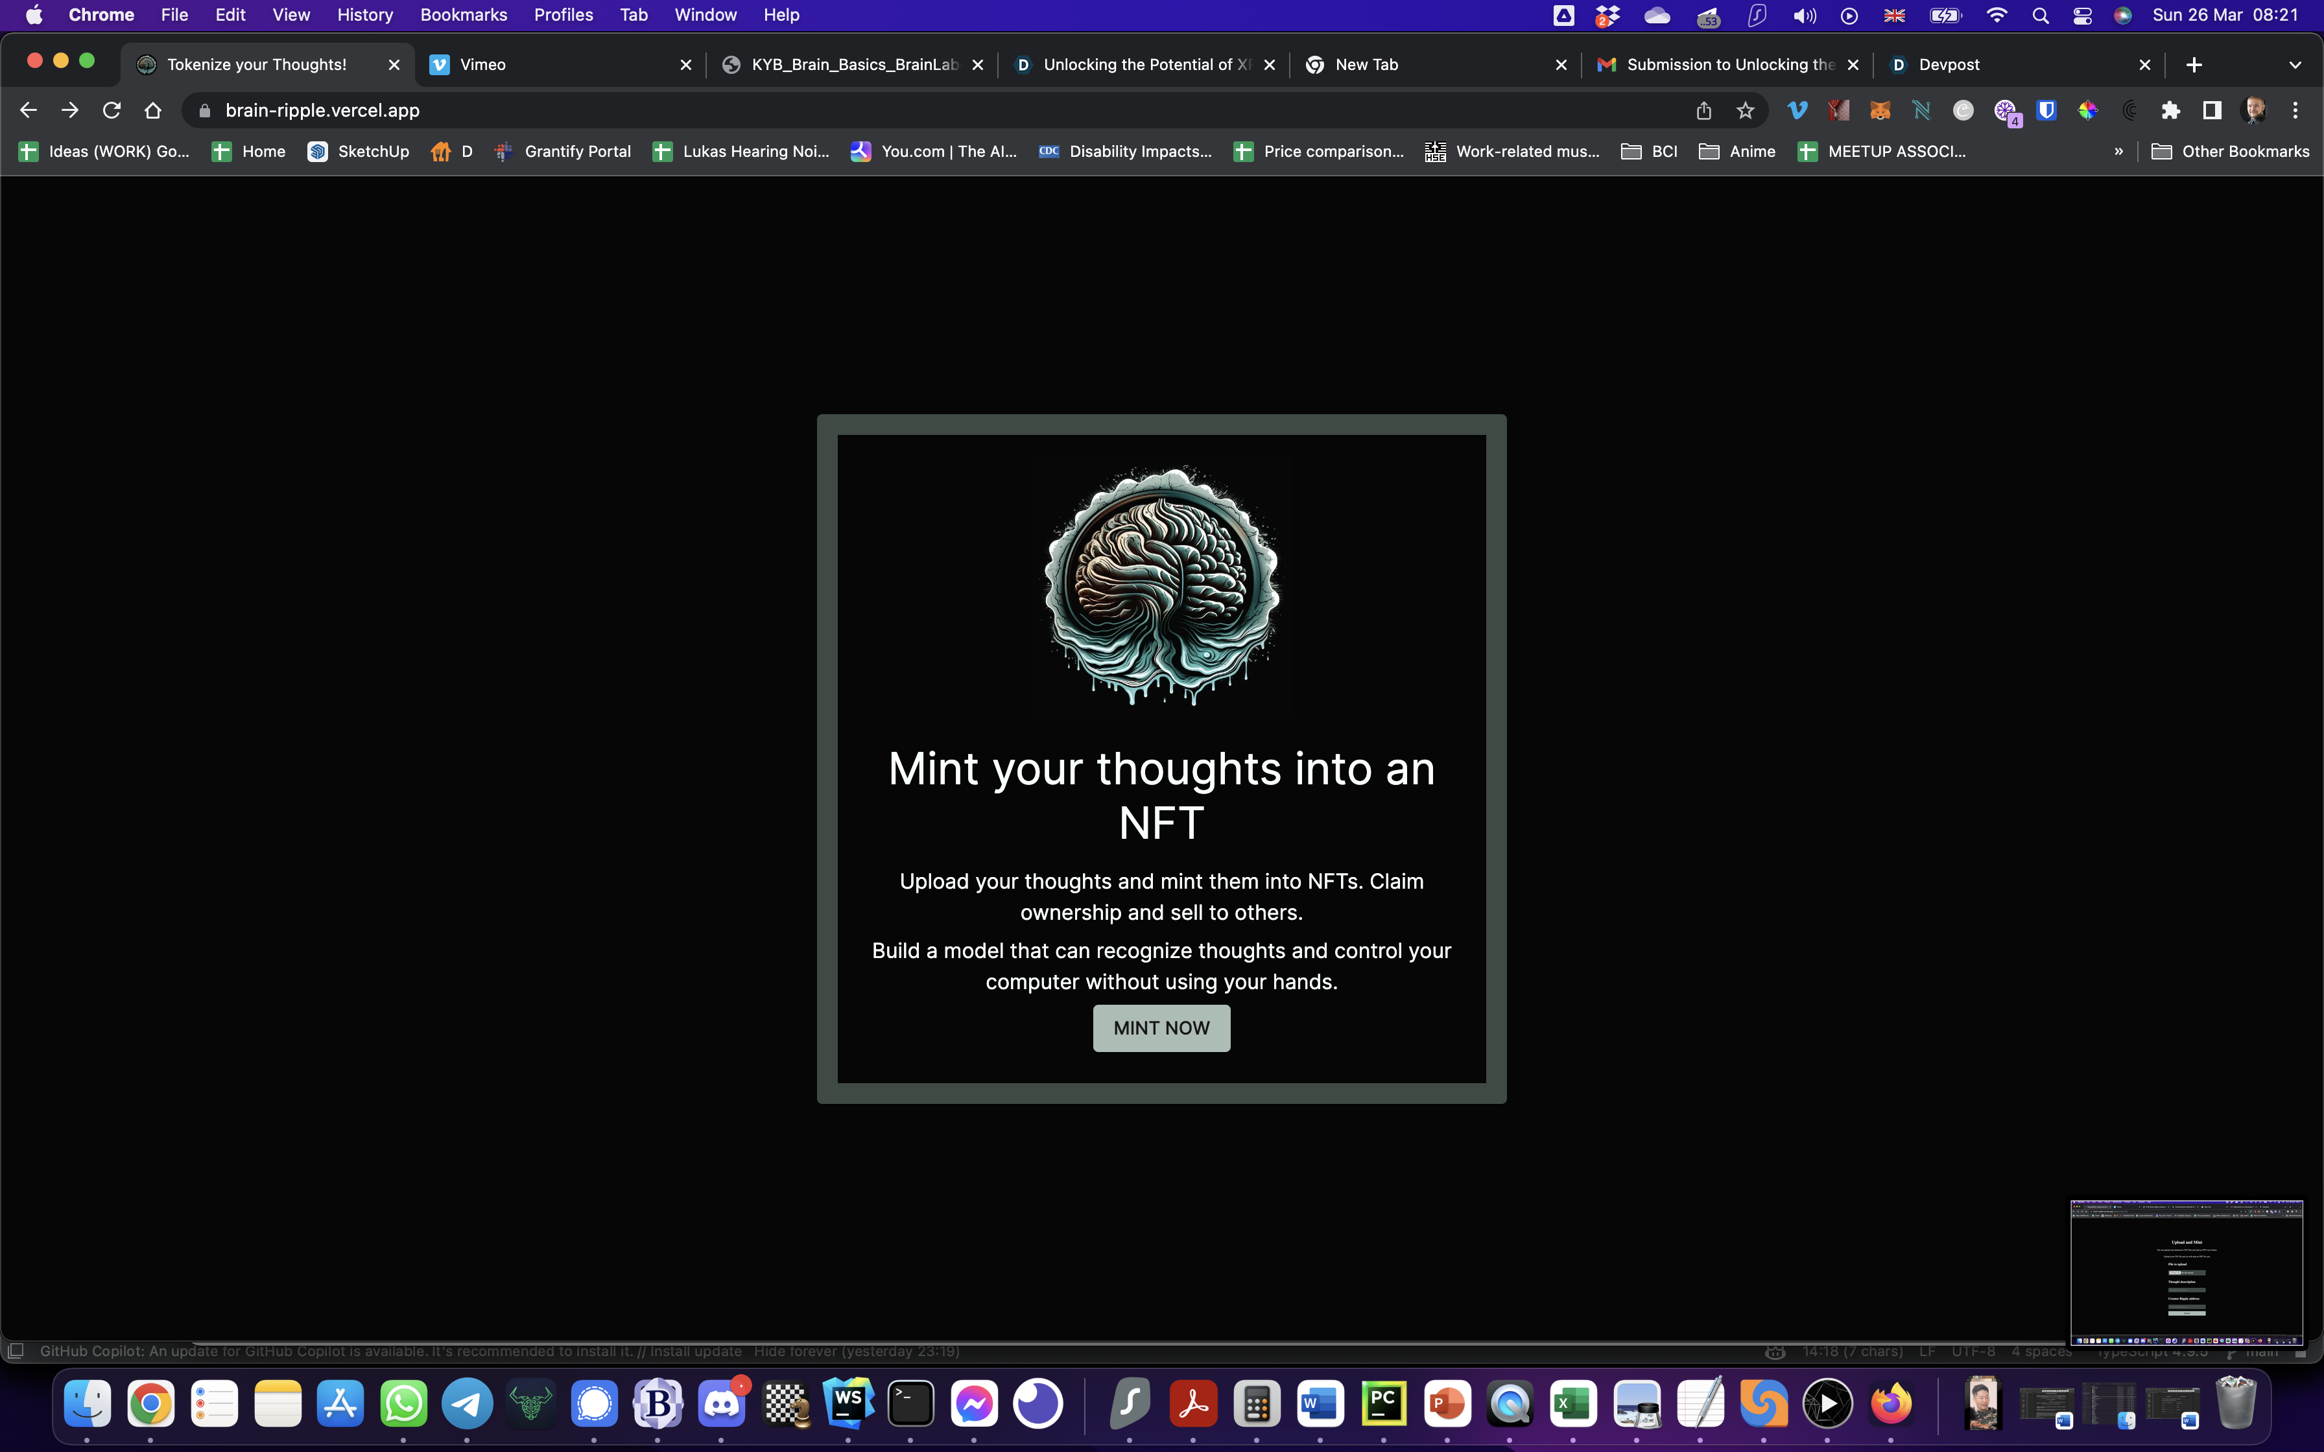The width and height of the screenshot is (2324, 1452).
Task: Open the share page icon in address bar
Action: pyautogui.click(x=1703, y=110)
